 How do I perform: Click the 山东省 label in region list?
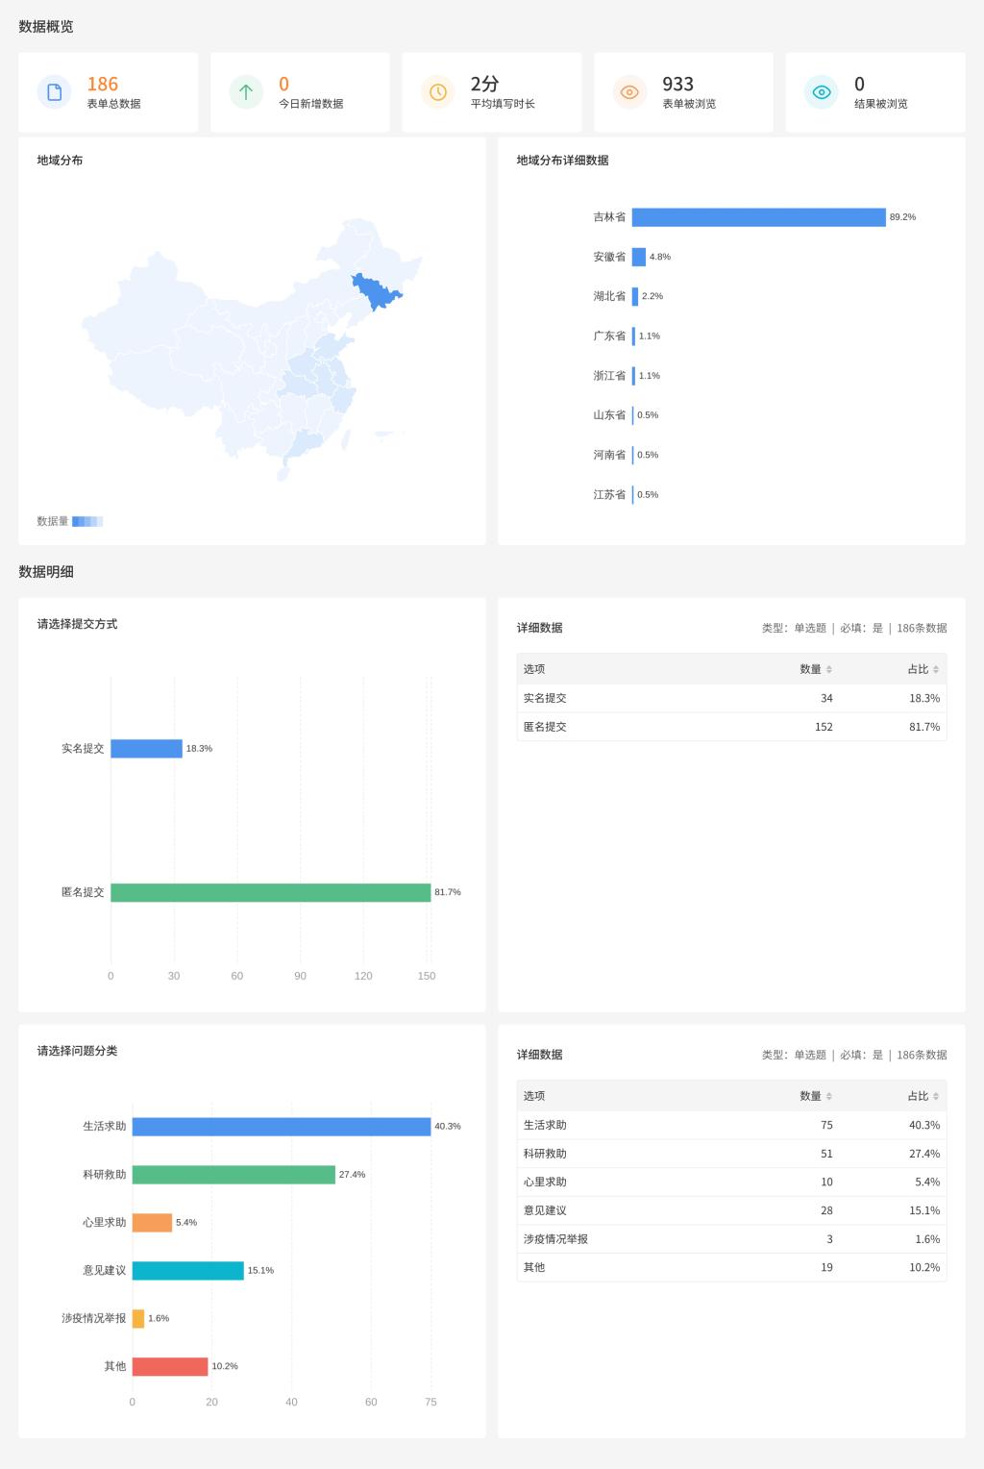click(609, 415)
